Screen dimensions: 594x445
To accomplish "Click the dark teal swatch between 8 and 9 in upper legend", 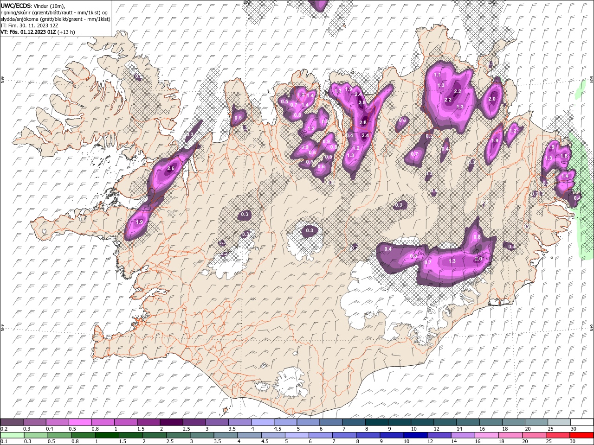I will coord(376,422).
